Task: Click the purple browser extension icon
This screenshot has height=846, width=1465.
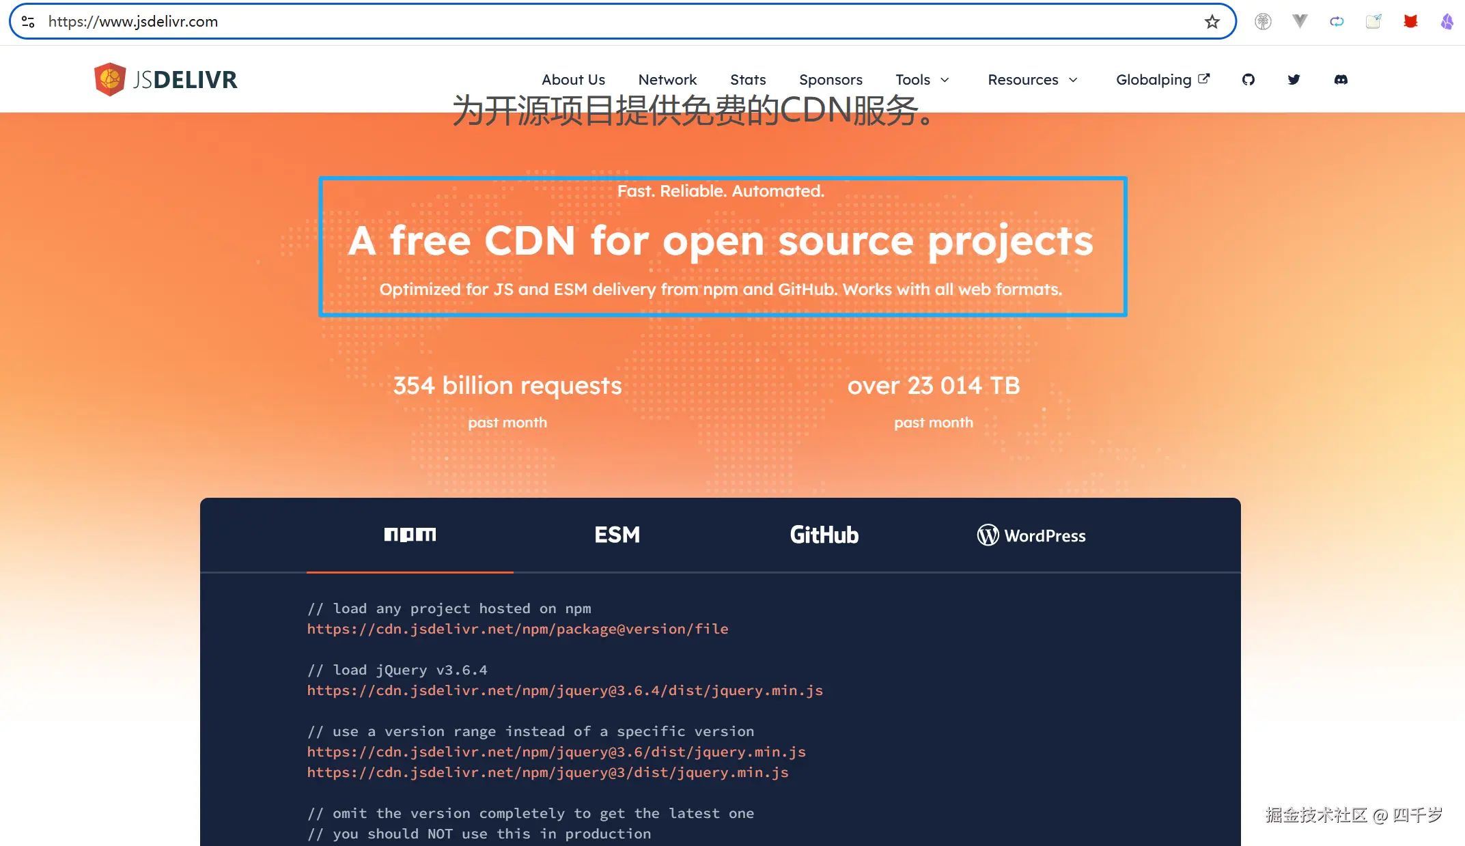Action: click(1447, 22)
